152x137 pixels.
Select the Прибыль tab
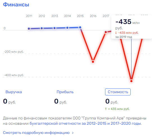tap(65, 92)
